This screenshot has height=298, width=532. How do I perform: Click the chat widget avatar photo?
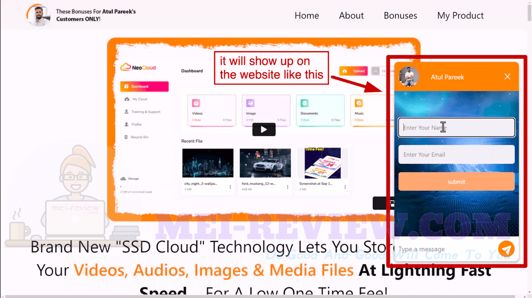(408, 77)
